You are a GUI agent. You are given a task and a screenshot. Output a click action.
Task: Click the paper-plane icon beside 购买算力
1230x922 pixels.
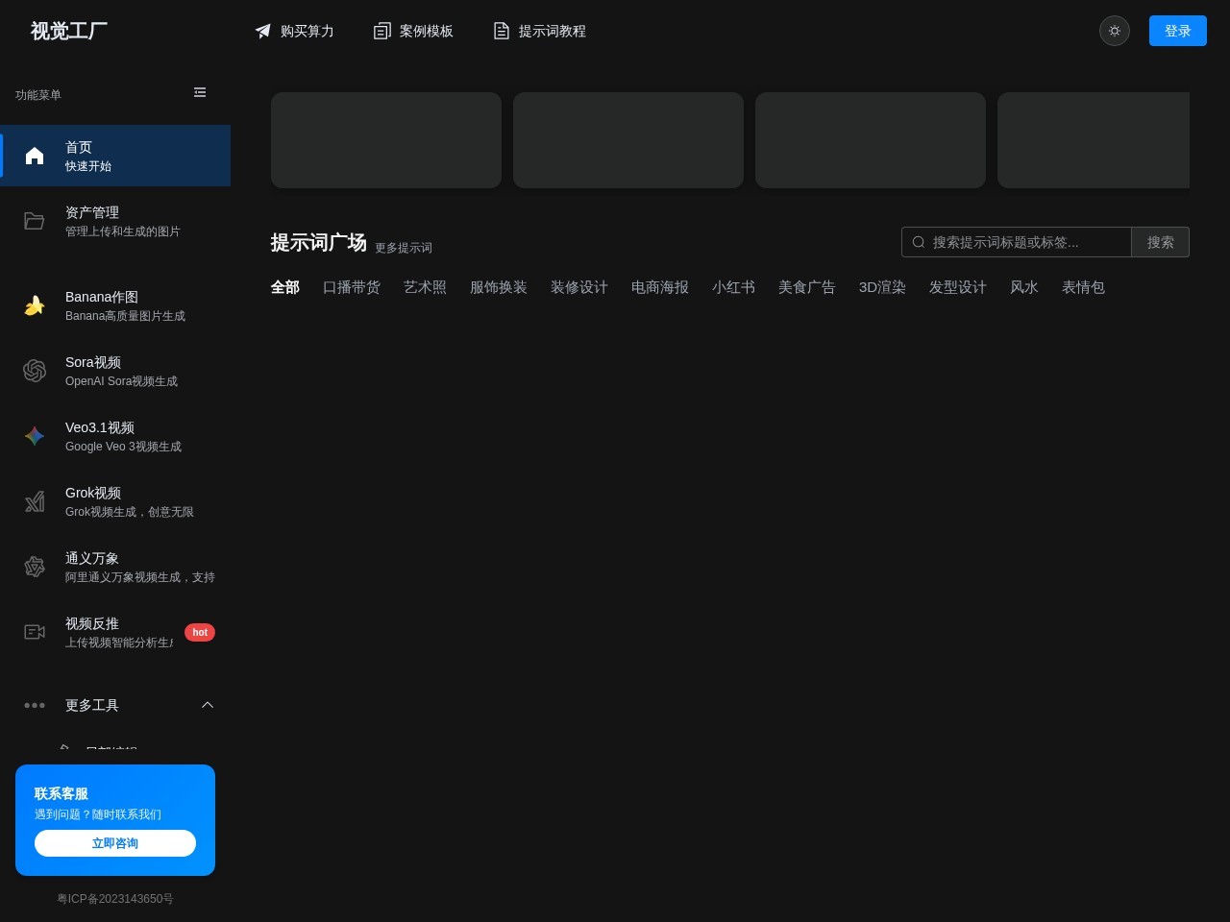263,31
